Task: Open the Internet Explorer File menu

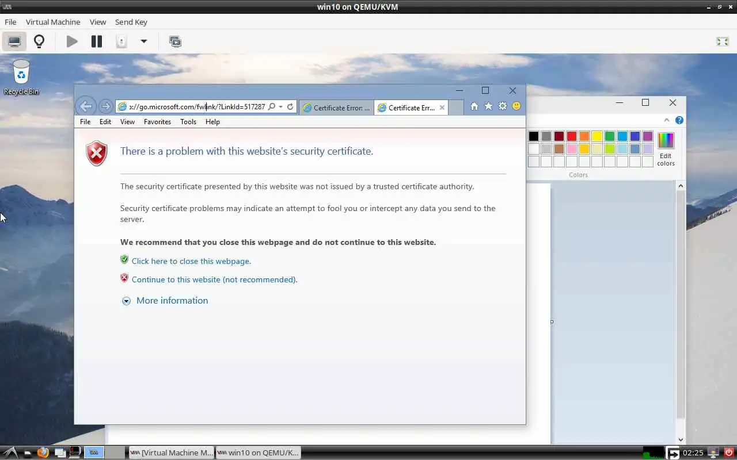Action: (85, 122)
